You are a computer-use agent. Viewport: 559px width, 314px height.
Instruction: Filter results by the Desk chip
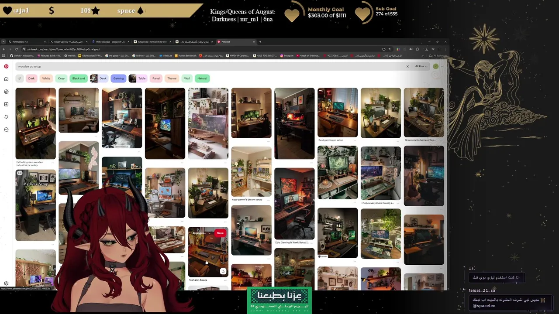99,78
